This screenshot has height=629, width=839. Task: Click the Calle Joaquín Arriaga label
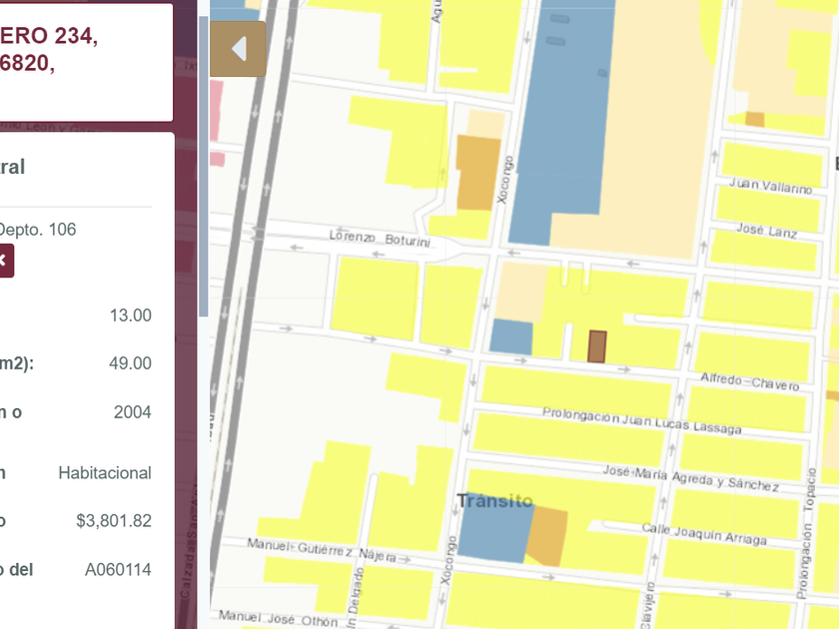point(704,534)
